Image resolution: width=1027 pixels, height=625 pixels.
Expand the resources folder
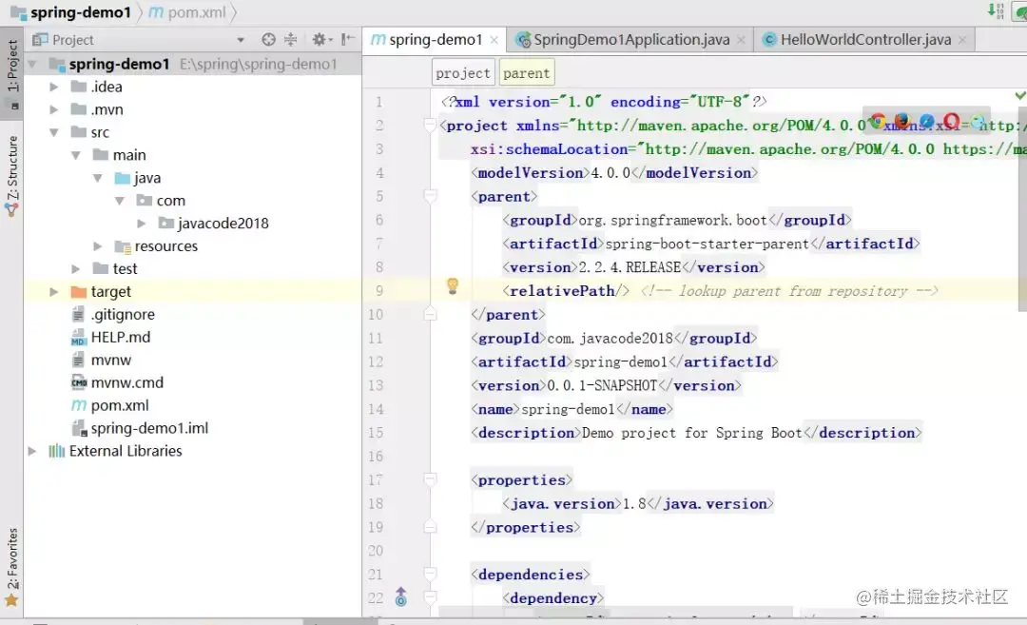pyautogui.click(x=98, y=246)
